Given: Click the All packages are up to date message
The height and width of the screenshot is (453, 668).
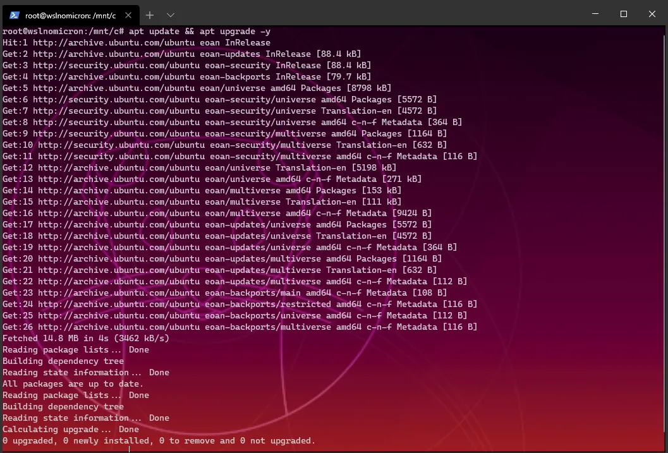Looking at the screenshot, I should [x=73, y=384].
